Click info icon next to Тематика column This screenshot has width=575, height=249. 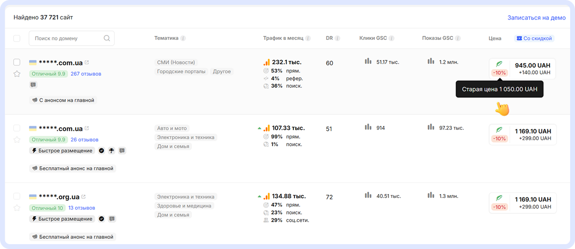[x=183, y=38]
